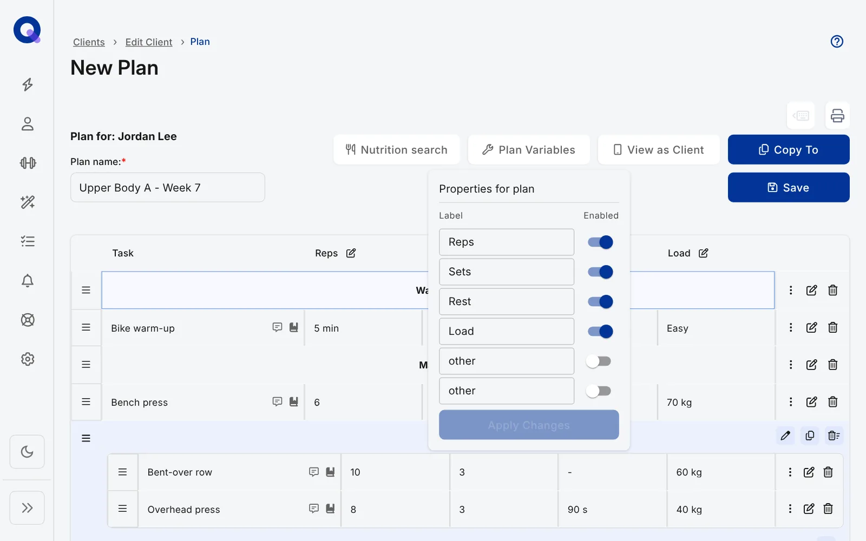The width and height of the screenshot is (866, 541).
Task: Open the three-dot menu for Bench press
Action: click(x=791, y=402)
